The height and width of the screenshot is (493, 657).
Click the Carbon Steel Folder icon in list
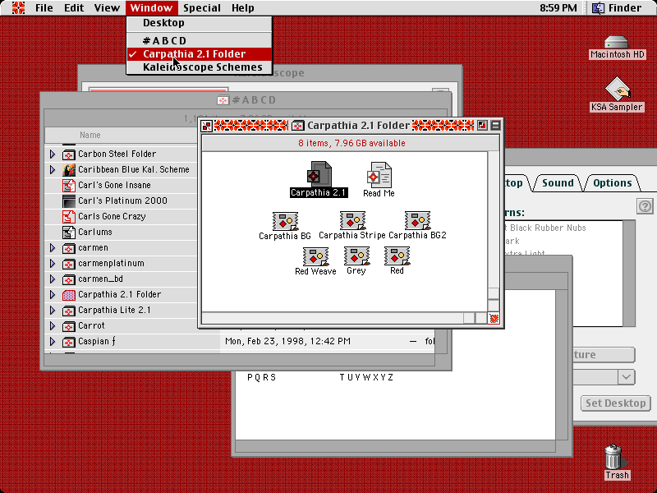point(69,154)
